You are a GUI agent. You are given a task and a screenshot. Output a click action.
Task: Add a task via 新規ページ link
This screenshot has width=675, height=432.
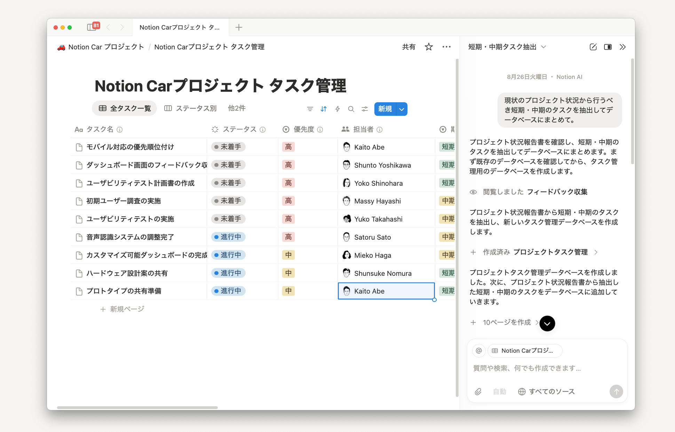click(x=126, y=309)
